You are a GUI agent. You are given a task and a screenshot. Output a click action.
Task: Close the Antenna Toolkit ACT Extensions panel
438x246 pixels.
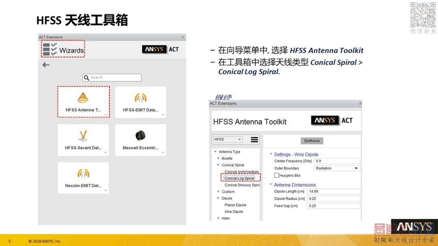click(361, 103)
